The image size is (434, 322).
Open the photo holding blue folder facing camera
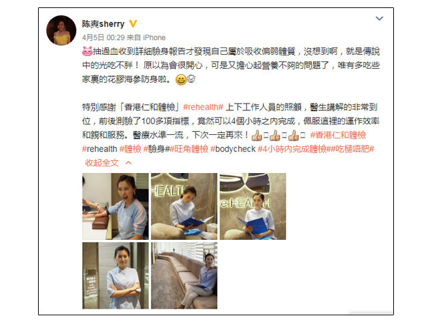pos(252,206)
